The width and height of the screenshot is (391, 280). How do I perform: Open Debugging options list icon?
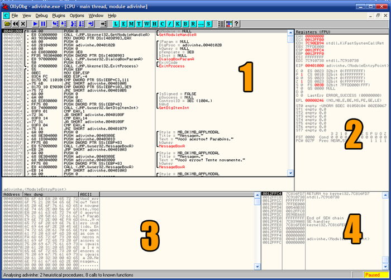221,24
